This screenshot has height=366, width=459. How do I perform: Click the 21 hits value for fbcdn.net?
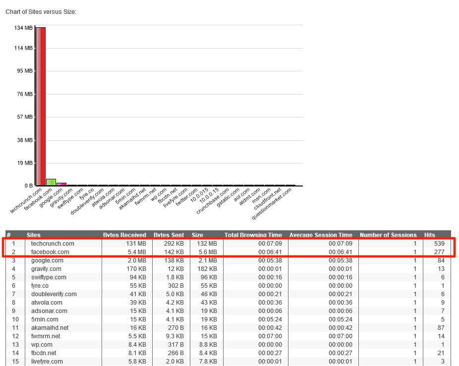(441, 353)
